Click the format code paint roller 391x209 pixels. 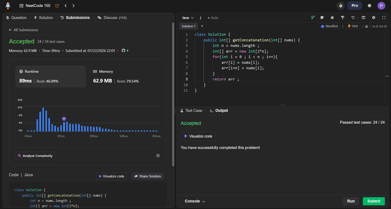(342, 18)
